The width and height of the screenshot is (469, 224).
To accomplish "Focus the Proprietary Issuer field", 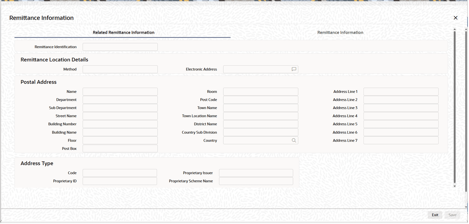I will click(256, 173).
